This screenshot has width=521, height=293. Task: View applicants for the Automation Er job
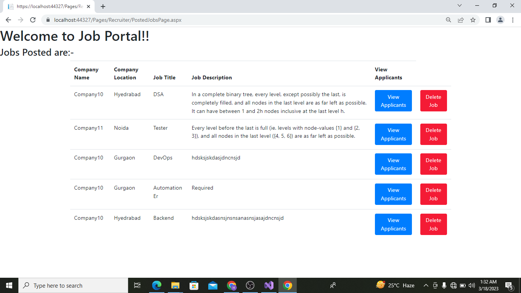tap(393, 194)
